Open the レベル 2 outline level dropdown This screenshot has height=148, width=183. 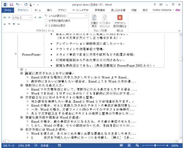pyautogui.click(x=31, y=18)
